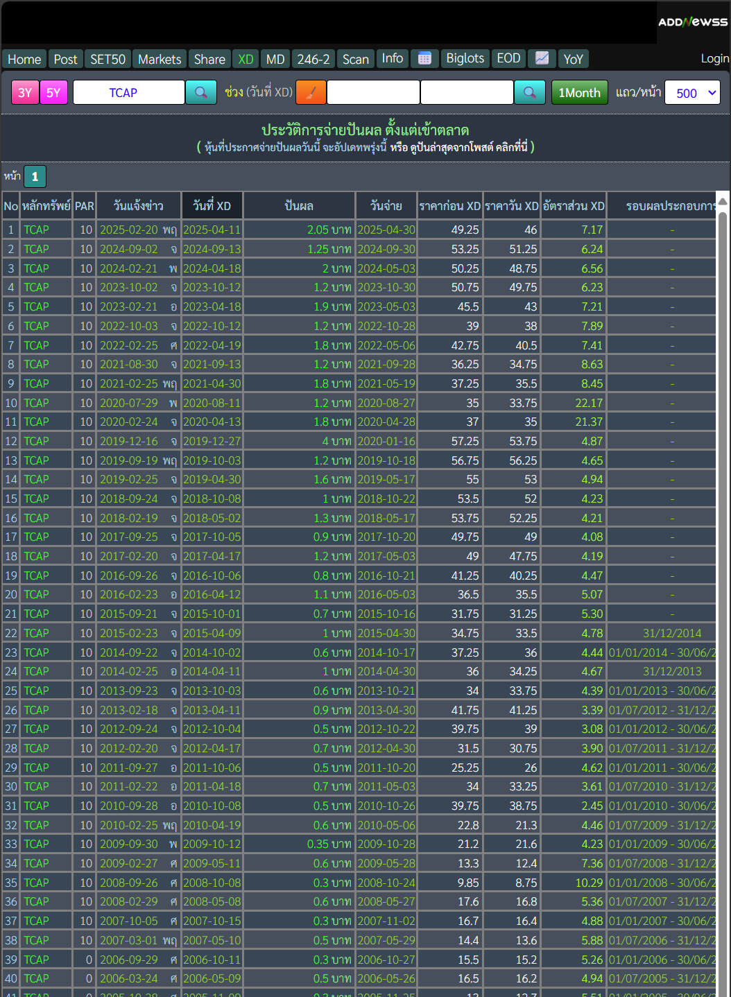This screenshot has width=731, height=997.
Task: Click announcement date 2016-09-26
Action: click(129, 575)
